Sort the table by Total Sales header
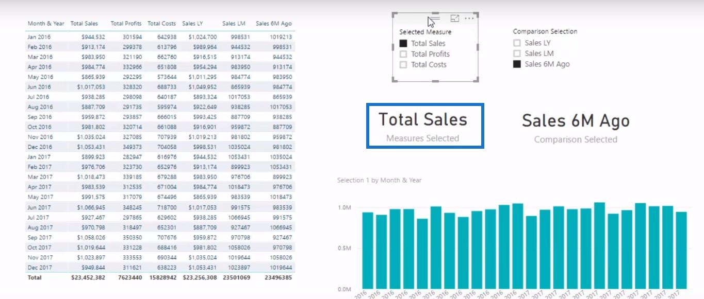 [84, 24]
